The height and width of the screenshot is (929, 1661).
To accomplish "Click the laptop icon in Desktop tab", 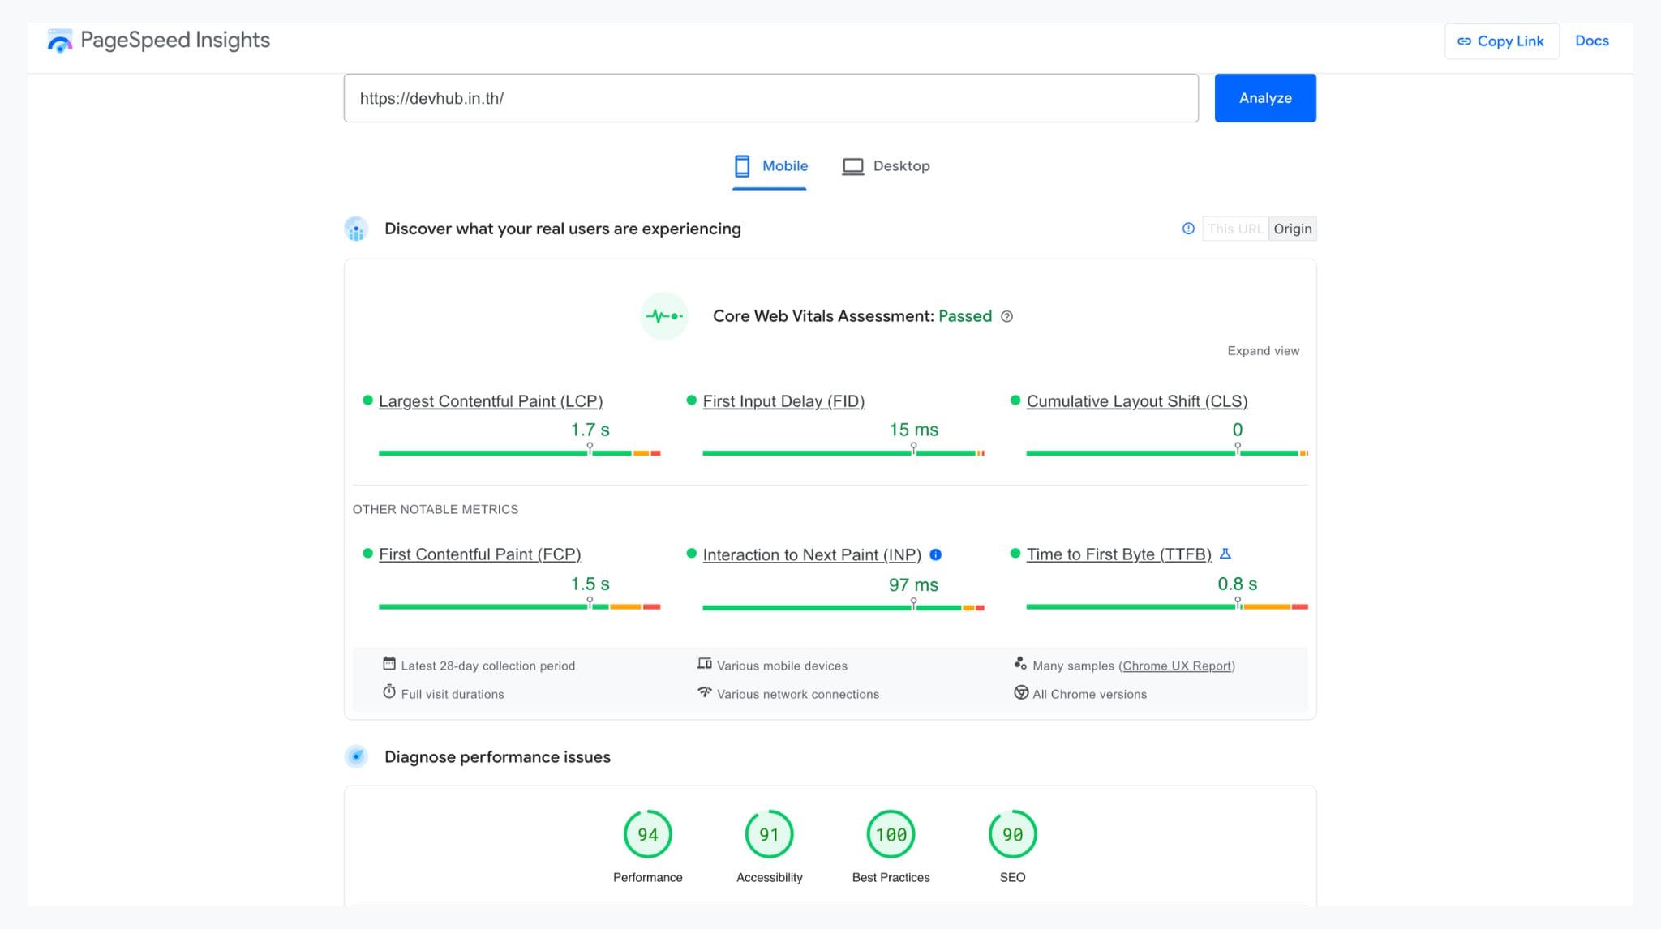I will (852, 166).
